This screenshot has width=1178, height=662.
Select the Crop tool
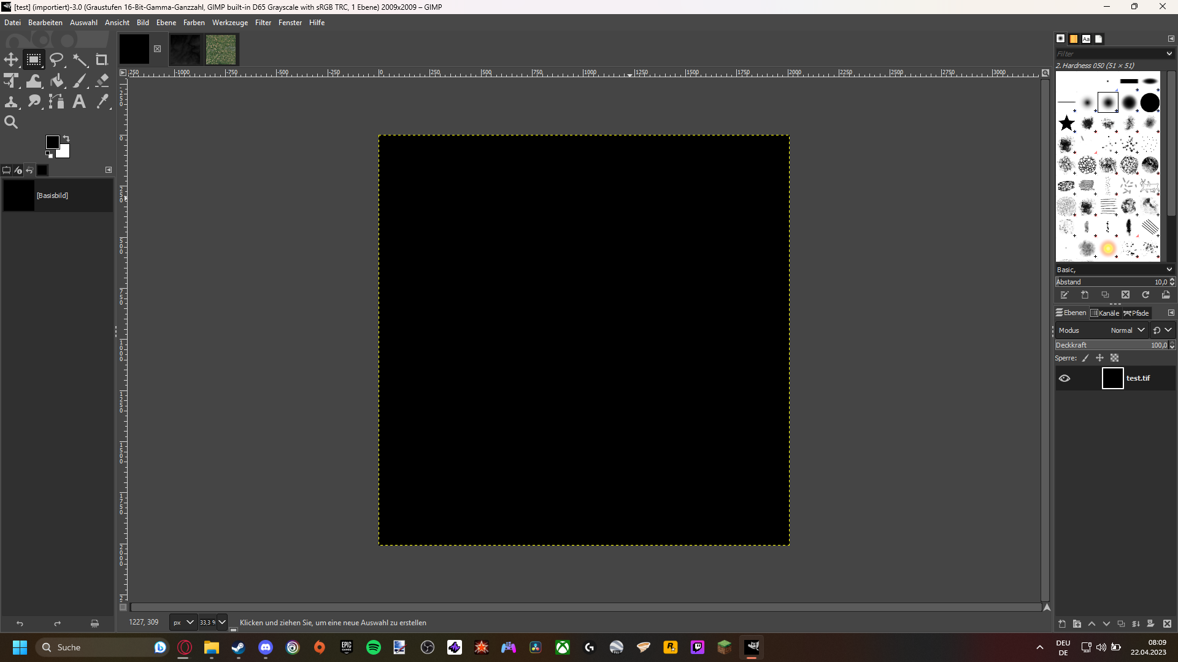tap(102, 60)
